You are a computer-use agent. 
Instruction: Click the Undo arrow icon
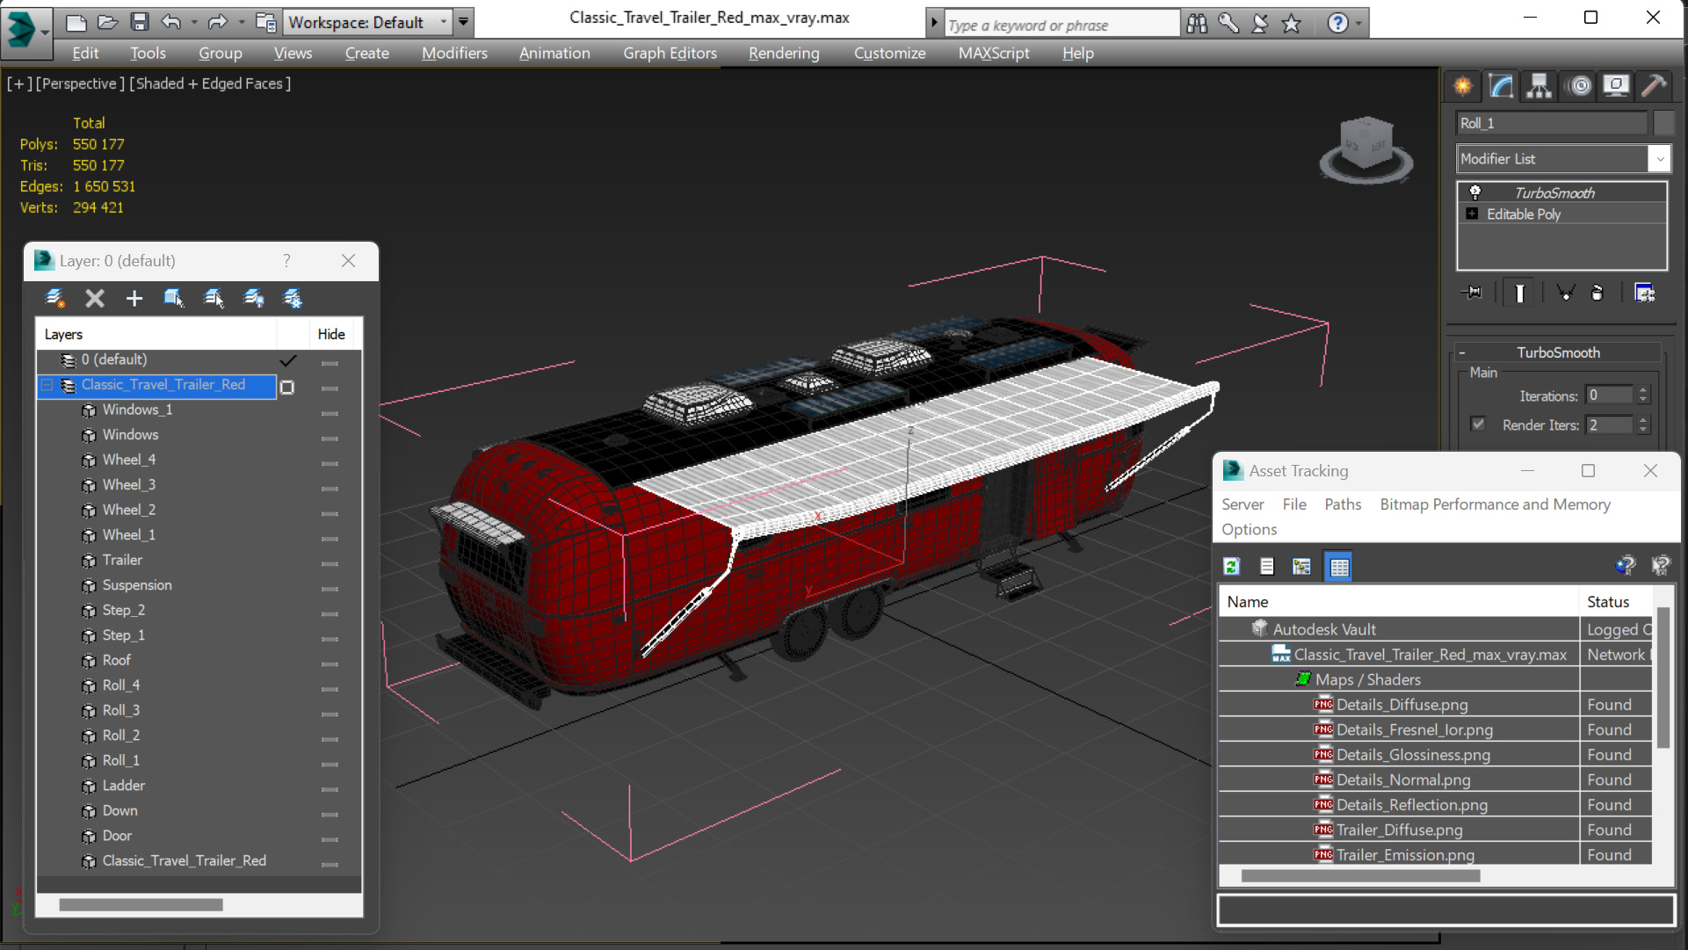pyautogui.click(x=171, y=22)
